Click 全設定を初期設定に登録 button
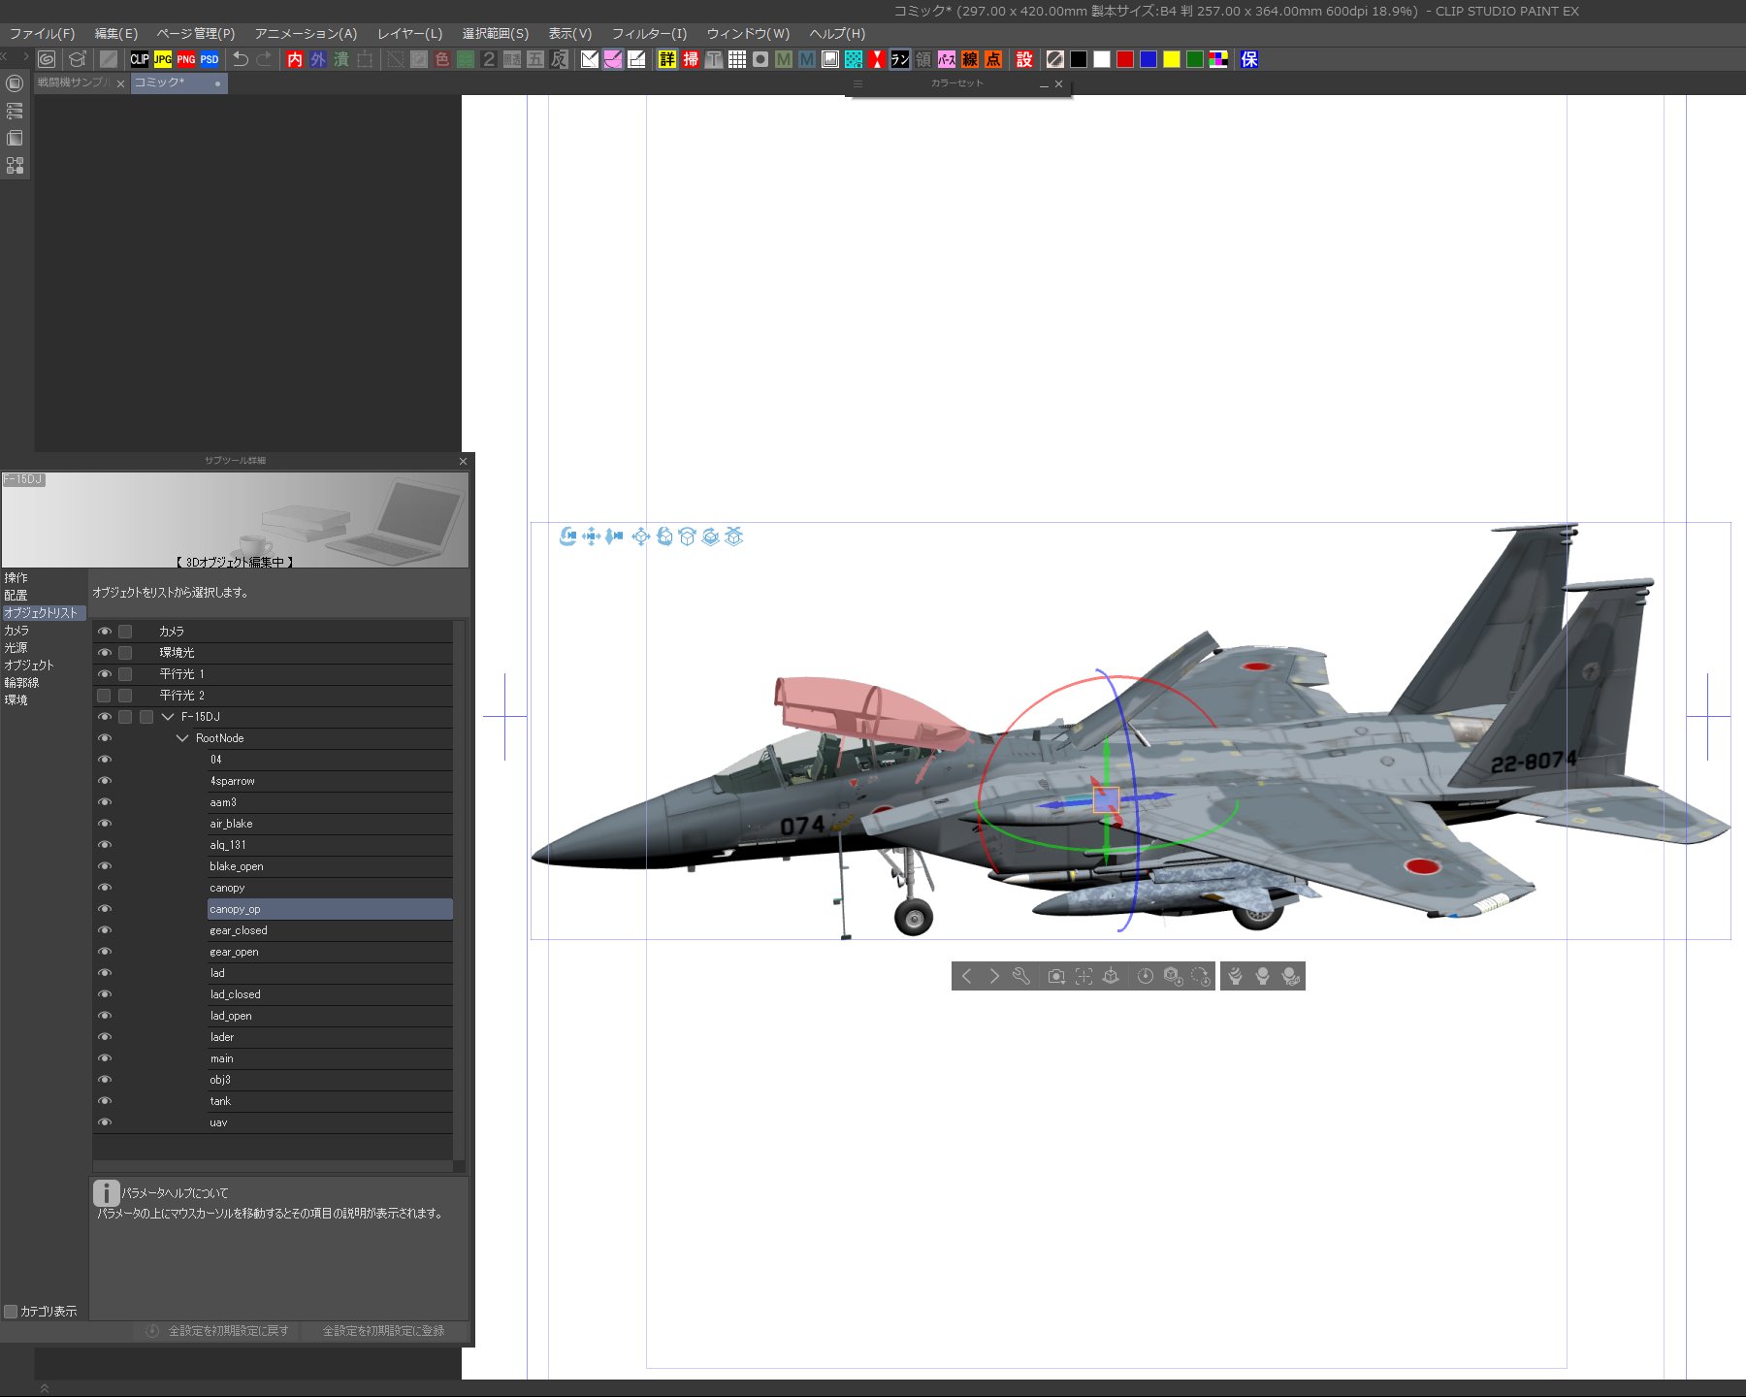 pos(384,1331)
